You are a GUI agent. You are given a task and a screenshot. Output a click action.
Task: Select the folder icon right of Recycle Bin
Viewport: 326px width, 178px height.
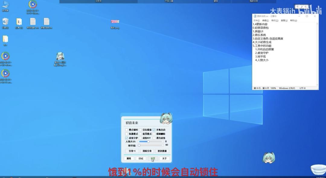19,23
